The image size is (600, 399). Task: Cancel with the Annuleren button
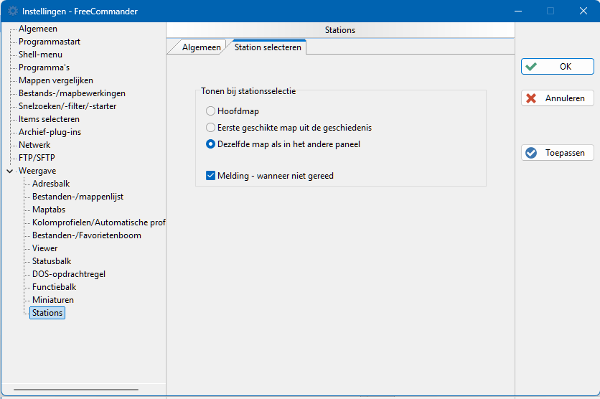tap(557, 98)
